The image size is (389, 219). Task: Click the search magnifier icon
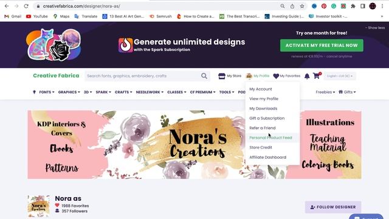coord(204,76)
